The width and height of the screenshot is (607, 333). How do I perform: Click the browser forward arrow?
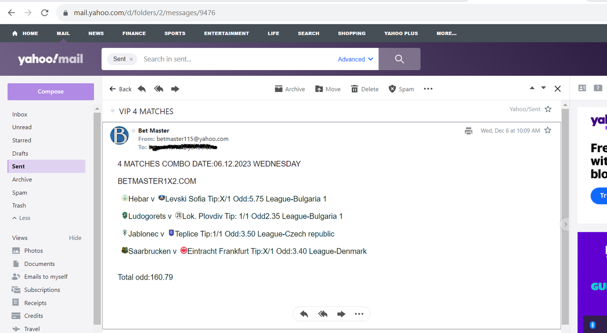point(28,13)
